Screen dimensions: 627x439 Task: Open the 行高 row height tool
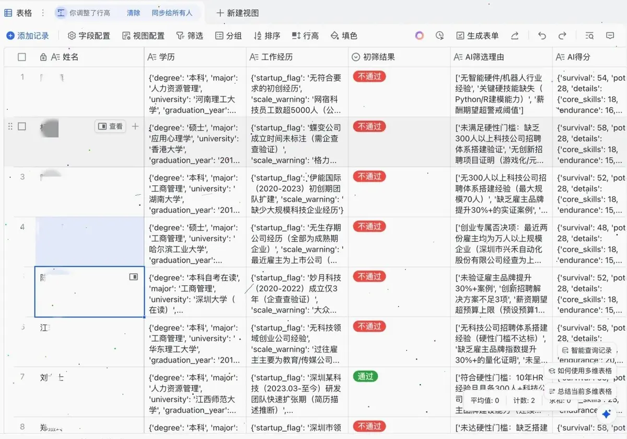tap(305, 36)
